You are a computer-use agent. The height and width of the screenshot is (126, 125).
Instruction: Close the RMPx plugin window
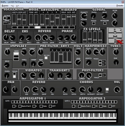[x=123, y=2]
